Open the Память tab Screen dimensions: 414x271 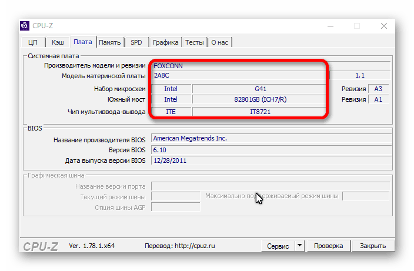pos(110,42)
